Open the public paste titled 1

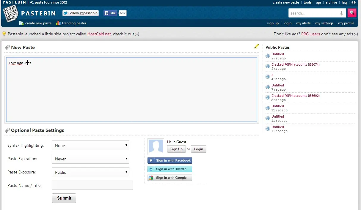pos(272,75)
